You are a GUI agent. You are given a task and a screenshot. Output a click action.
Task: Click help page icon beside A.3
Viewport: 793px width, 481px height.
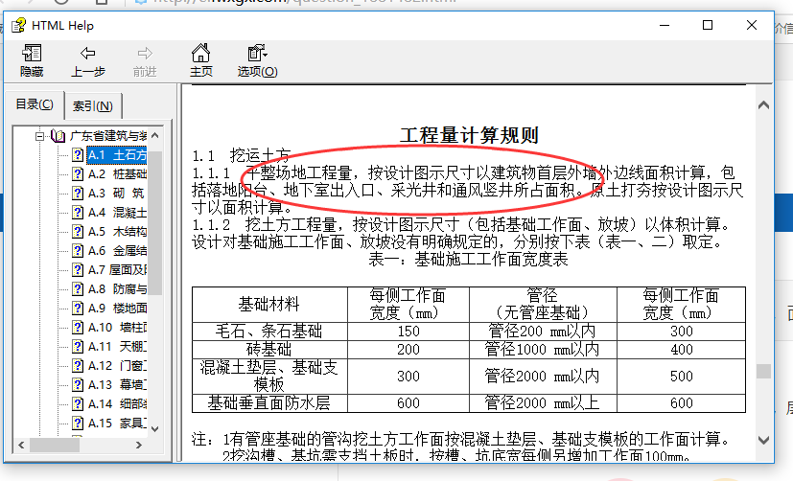click(x=78, y=193)
